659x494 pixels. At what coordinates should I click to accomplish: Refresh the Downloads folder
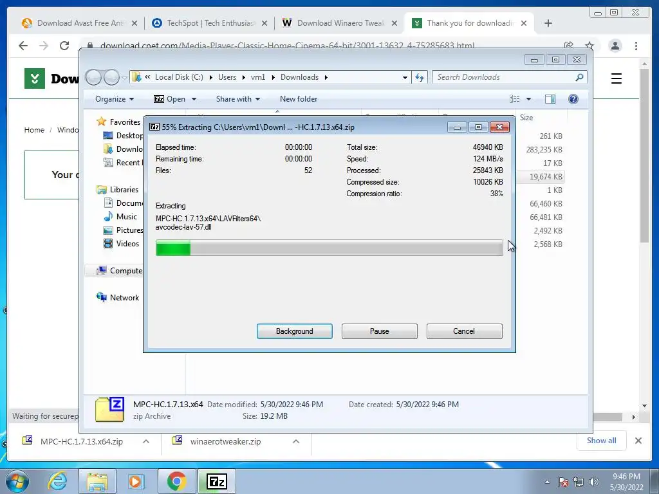click(x=420, y=77)
